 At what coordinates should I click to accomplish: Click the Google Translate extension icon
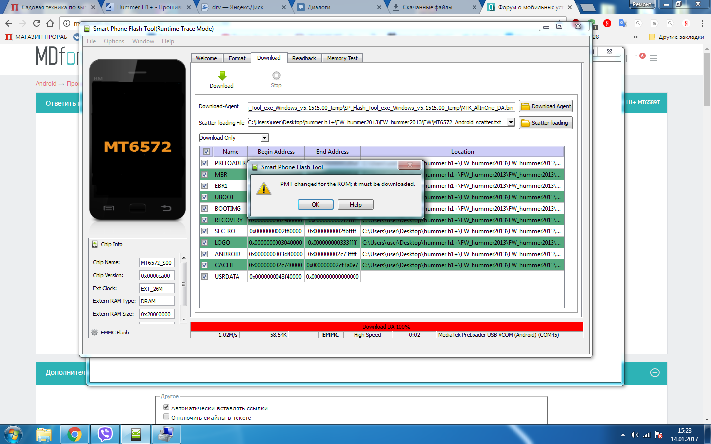coord(623,23)
